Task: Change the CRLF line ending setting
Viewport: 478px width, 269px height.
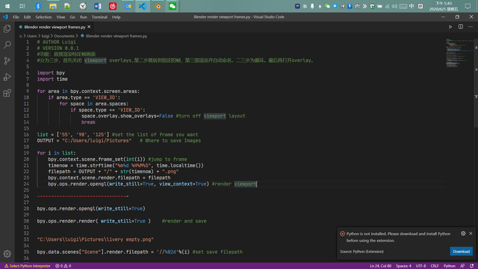Action: tap(434, 266)
